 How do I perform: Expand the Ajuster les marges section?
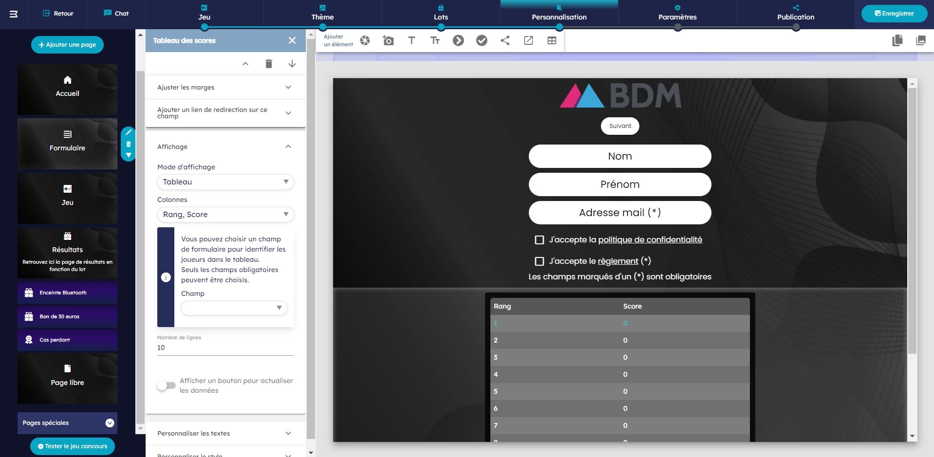click(x=225, y=88)
